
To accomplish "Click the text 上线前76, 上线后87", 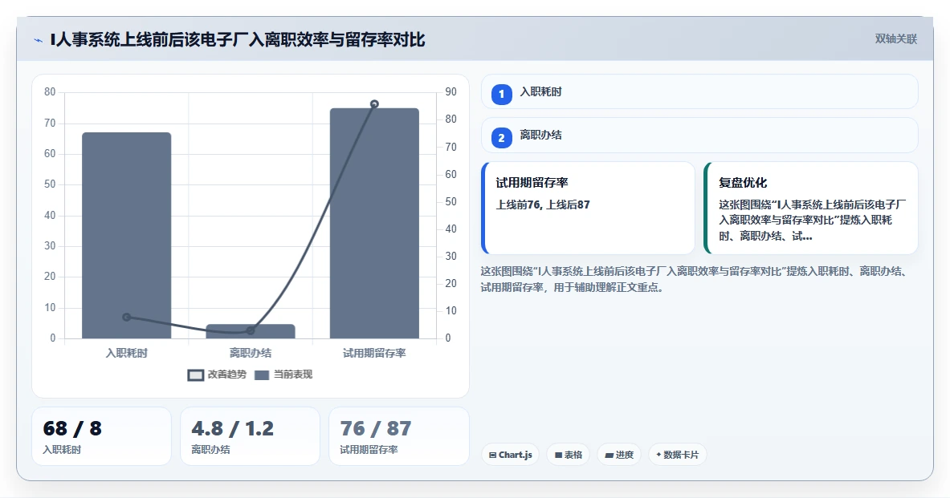I will coord(543,204).
